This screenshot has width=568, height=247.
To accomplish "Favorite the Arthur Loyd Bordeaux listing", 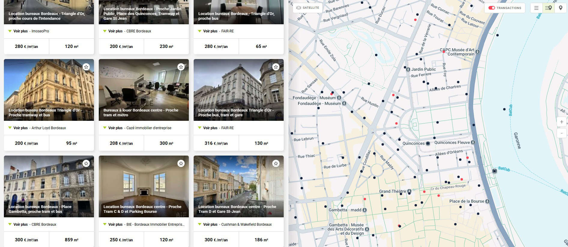I will pyautogui.click(x=86, y=67).
